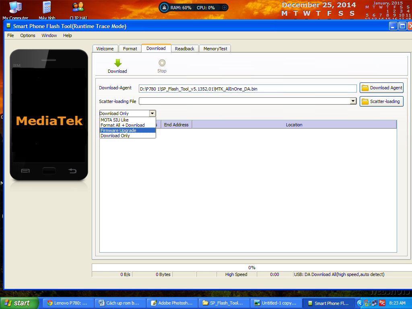Open My Computer desktop icon
The width and height of the screenshot is (412, 309).
pyautogui.click(x=15, y=10)
